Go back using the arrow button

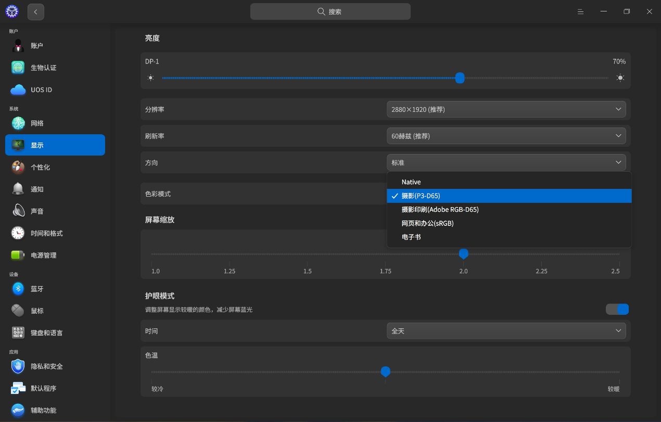36,11
